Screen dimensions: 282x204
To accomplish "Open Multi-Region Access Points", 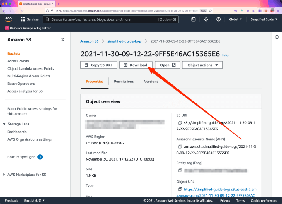I will [x=29, y=76].
